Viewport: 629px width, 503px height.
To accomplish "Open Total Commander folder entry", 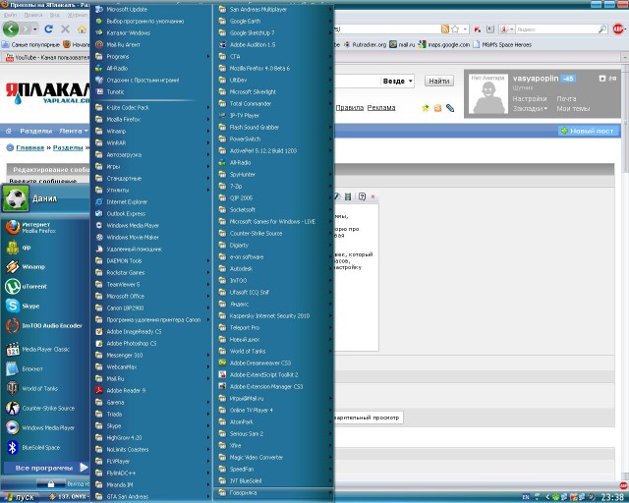I will [275, 104].
